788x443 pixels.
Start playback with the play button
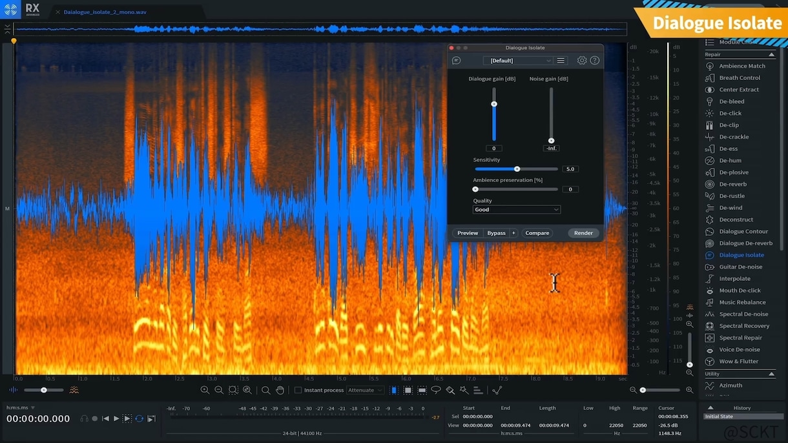pyautogui.click(x=116, y=419)
